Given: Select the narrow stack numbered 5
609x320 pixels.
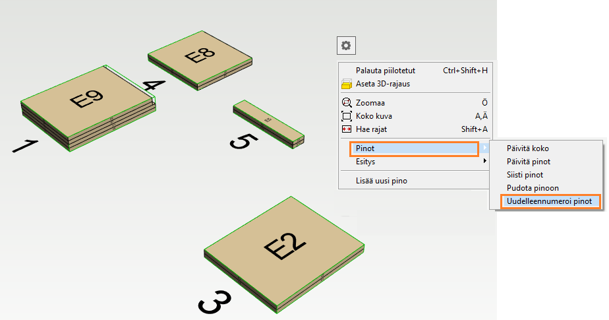Looking at the screenshot, I should [x=269, y=123].
